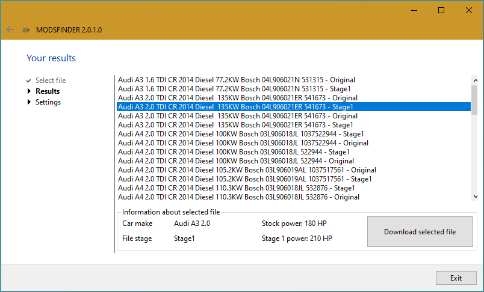This screenshot has height=292, width=484.
Task: Click the highlighted Audi A3 2.0 Stage1 row
Action: 235,107
